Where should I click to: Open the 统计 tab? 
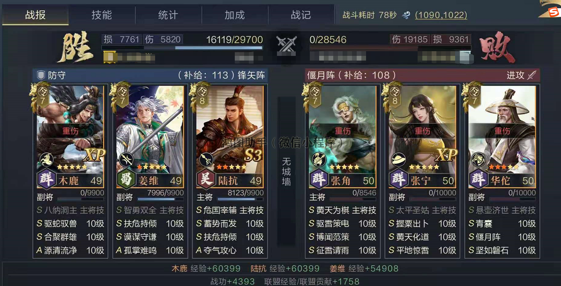click(168, 15)
